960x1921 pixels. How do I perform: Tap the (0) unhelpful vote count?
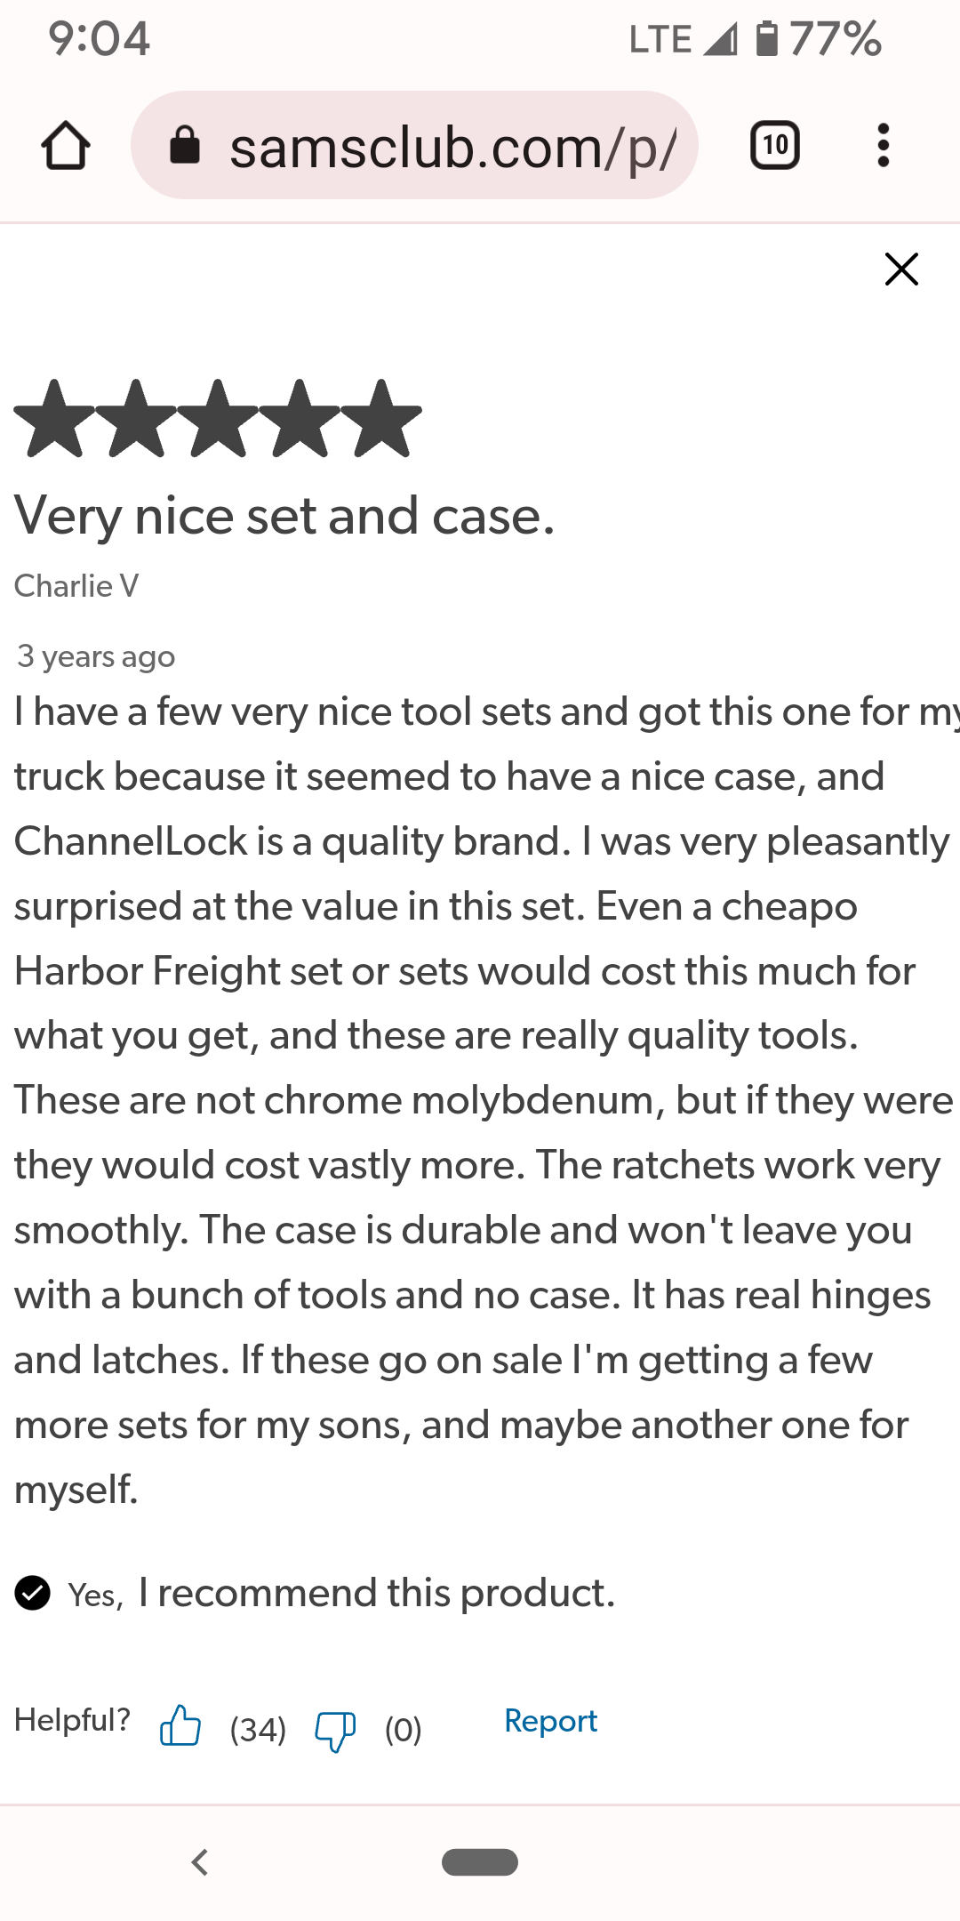pyautogui.click(x=404, y=1730)
